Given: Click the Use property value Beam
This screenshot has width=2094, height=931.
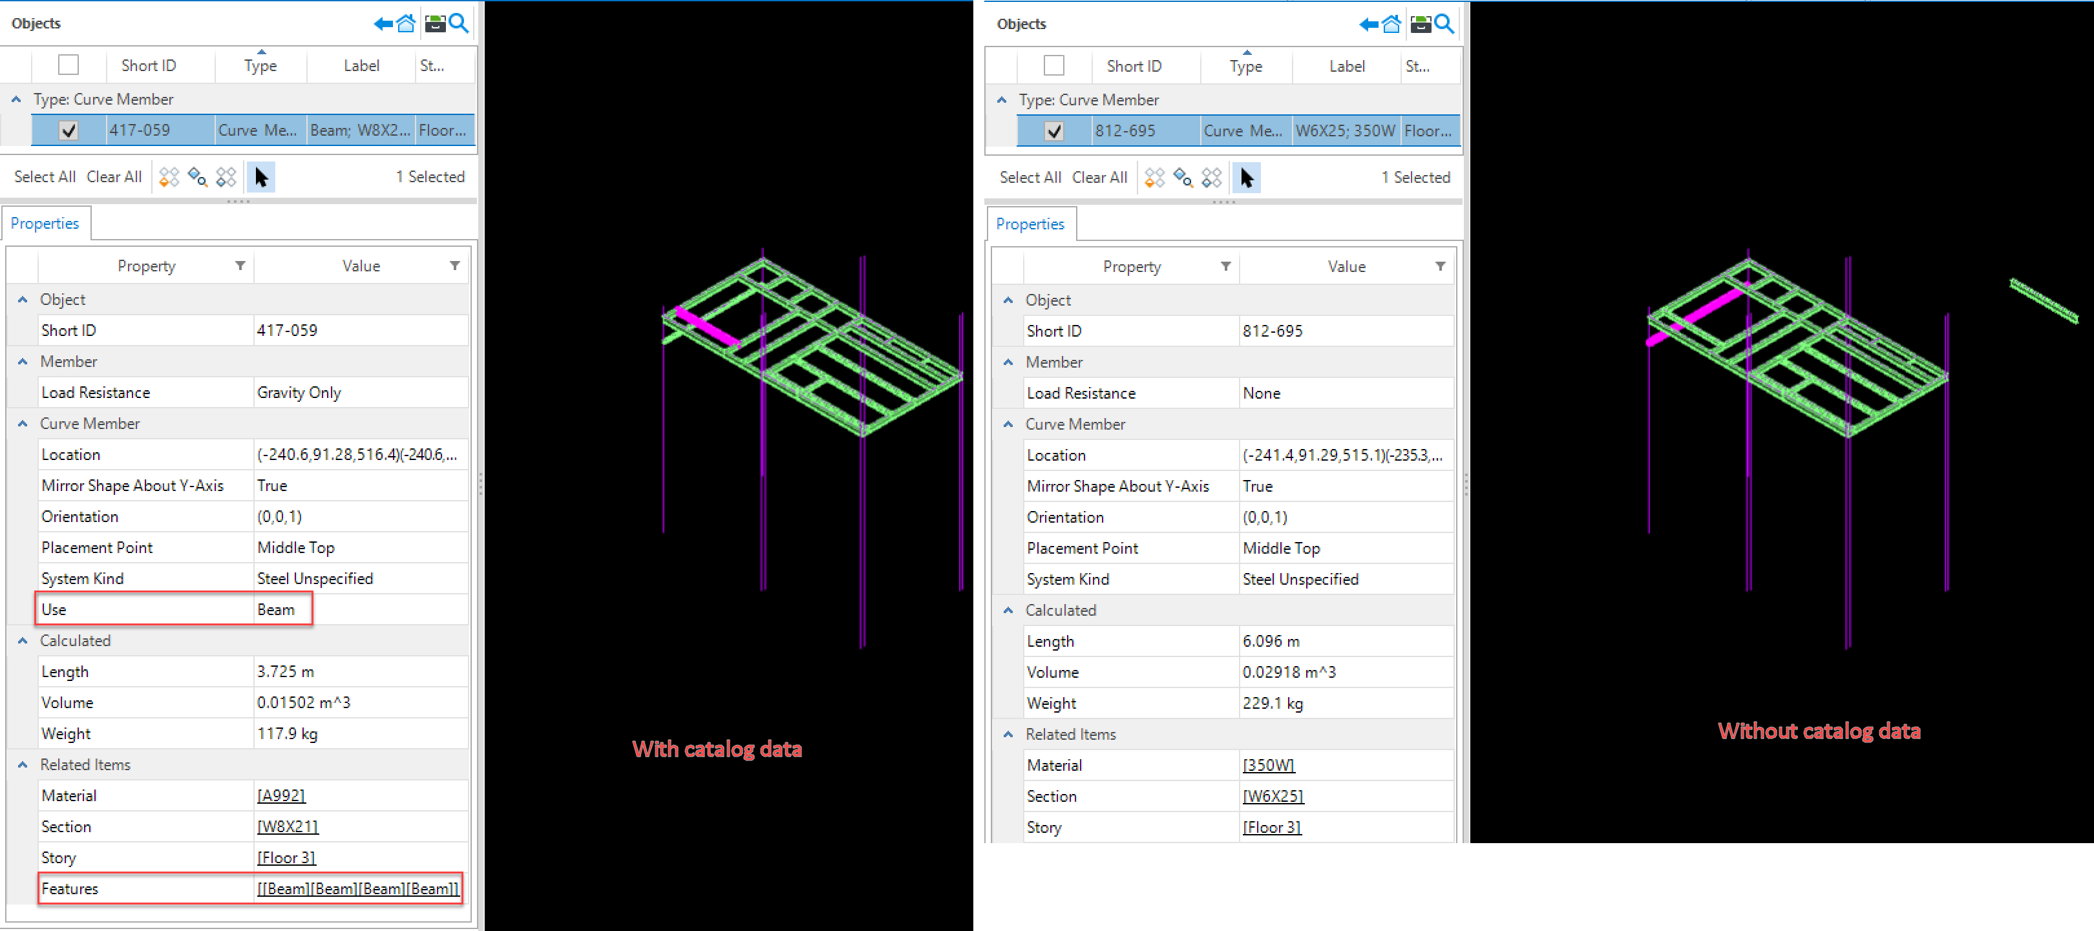Looking at the screenshot, I should pos(277,610).
